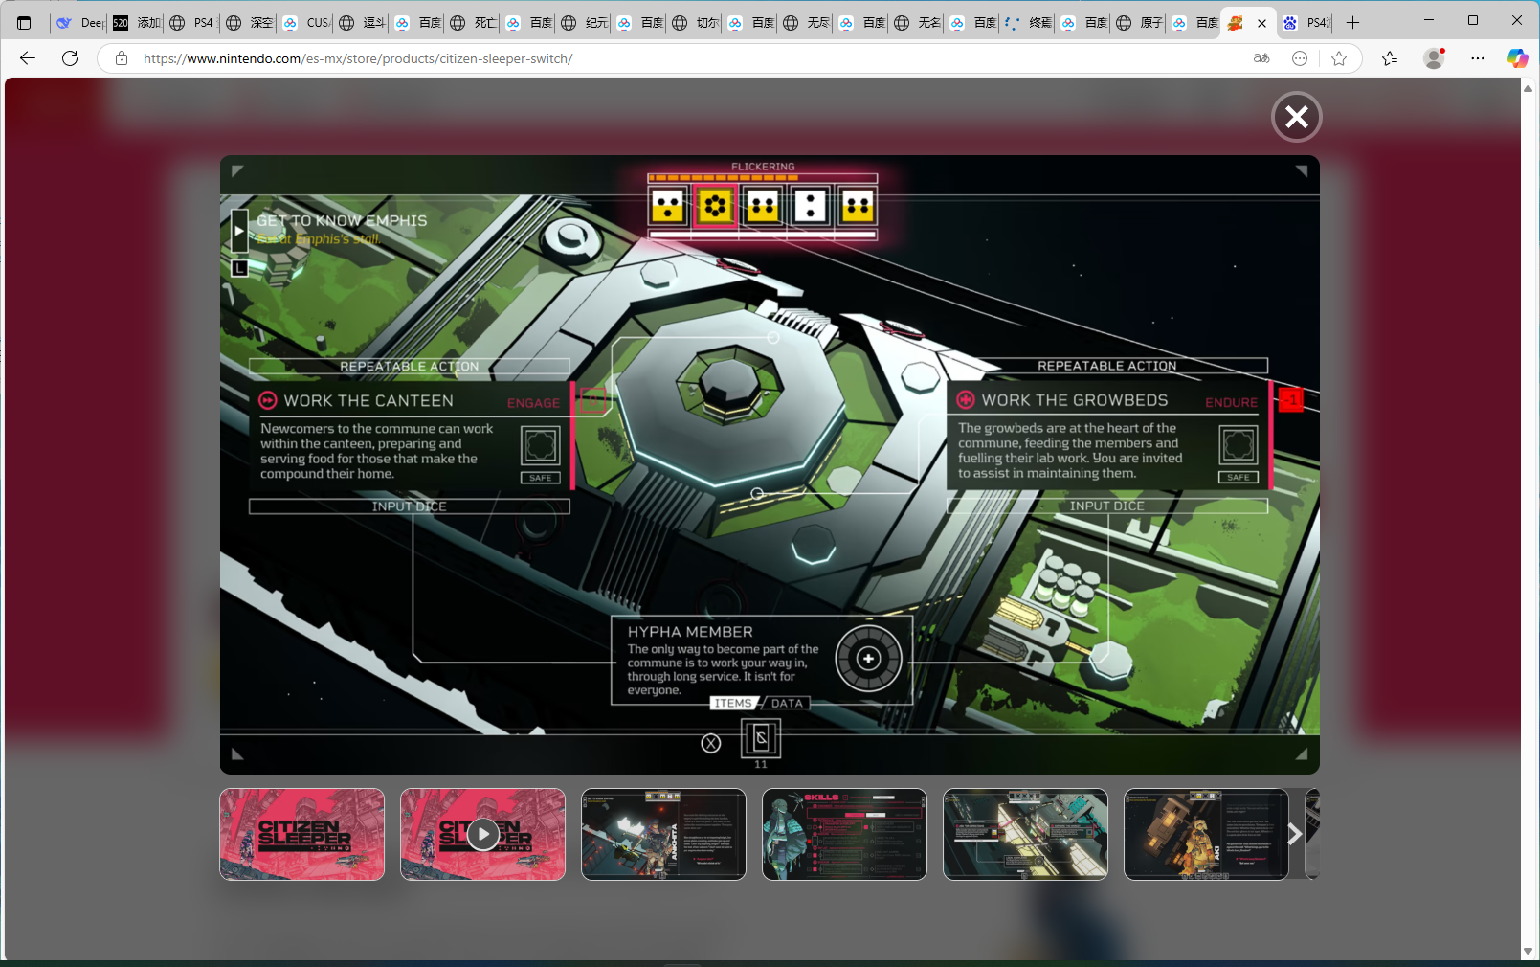Image resolution: width=1540 pixels, height=967 pixels.
Task: Show next gallery thumbnails with arrow
Action: pos(1294,834)
